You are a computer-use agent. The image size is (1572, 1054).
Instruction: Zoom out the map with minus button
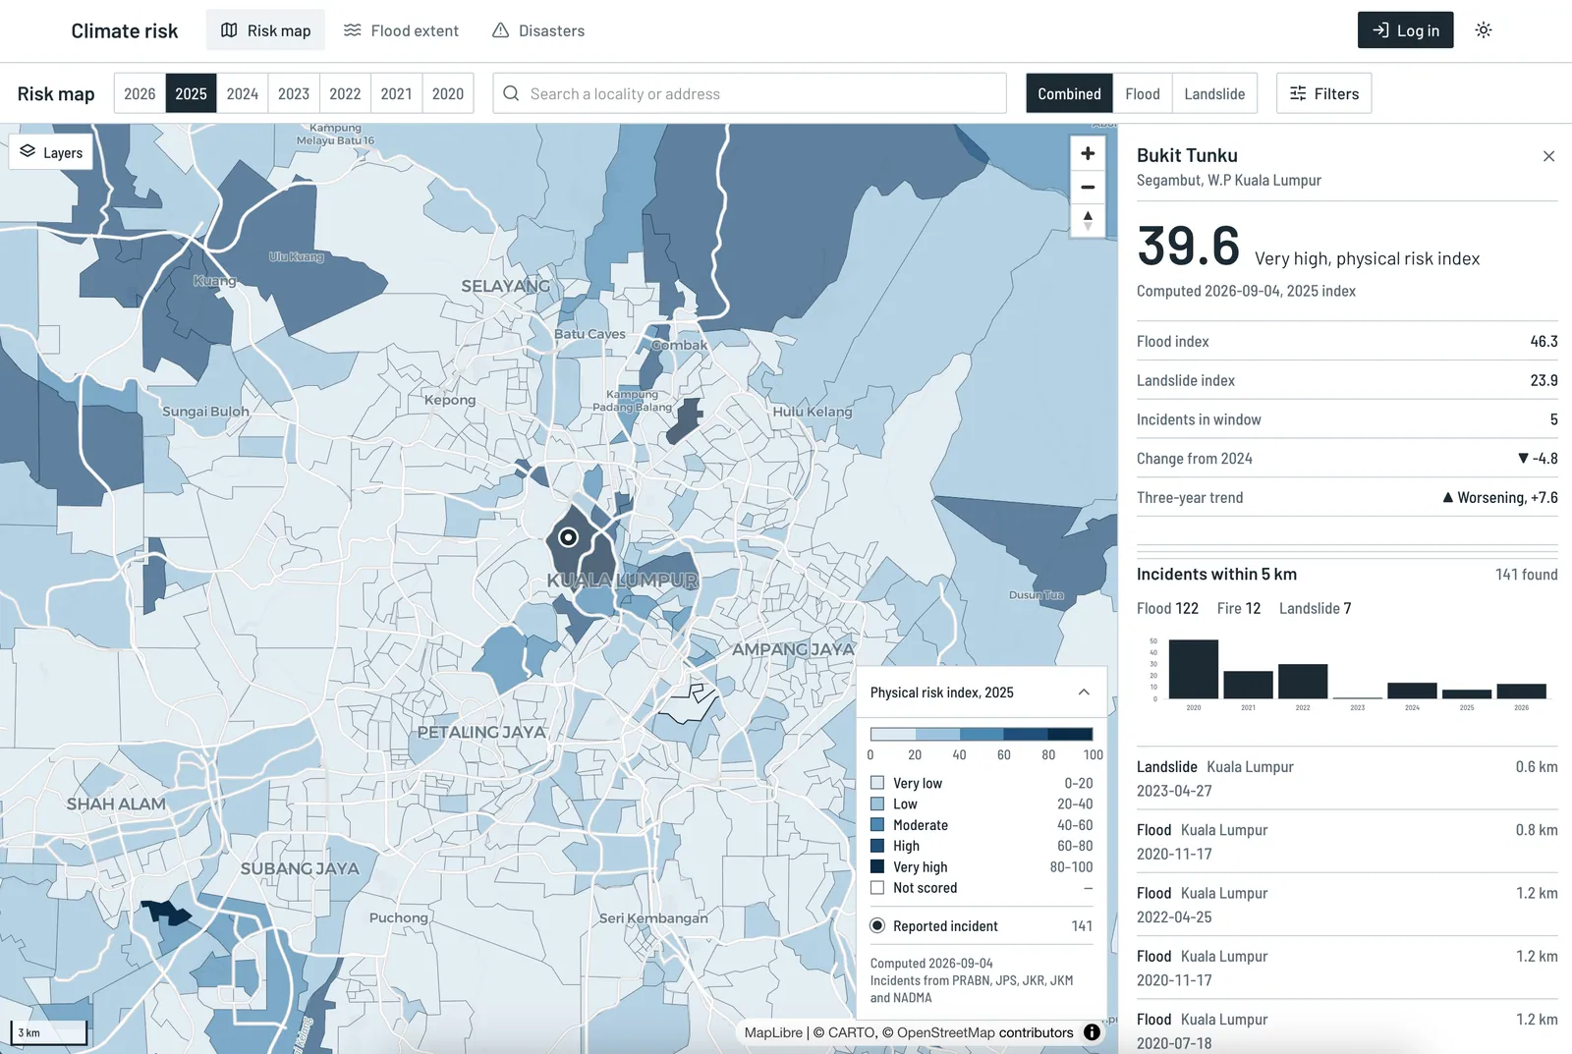coord(1088,187)
